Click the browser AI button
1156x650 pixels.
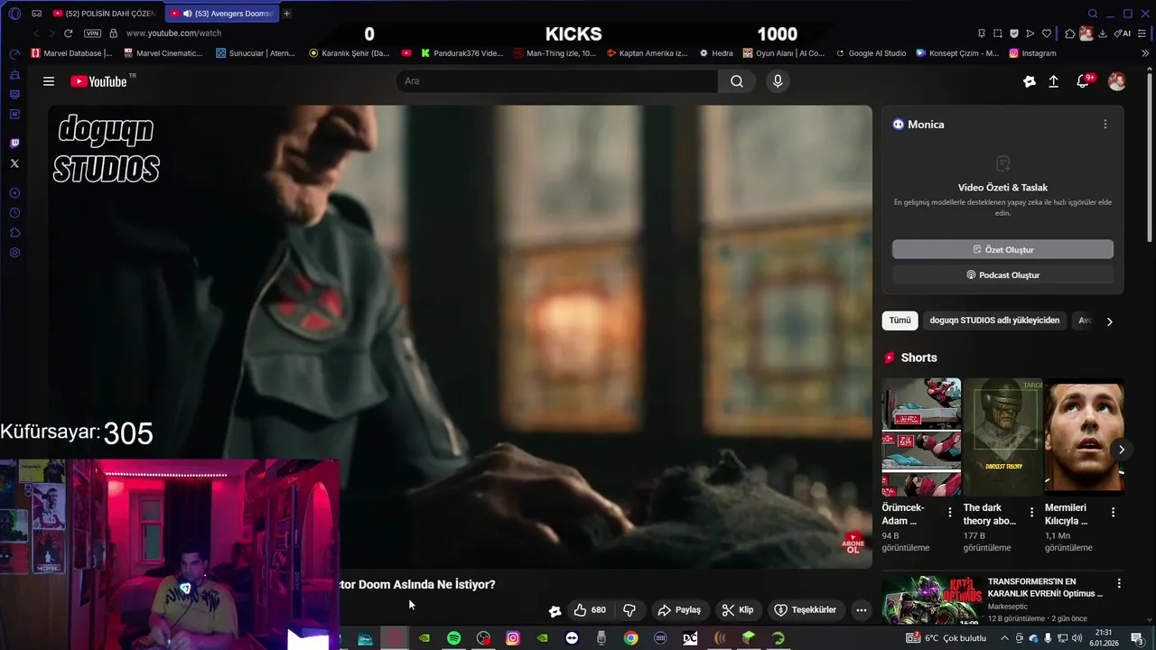1123,33
